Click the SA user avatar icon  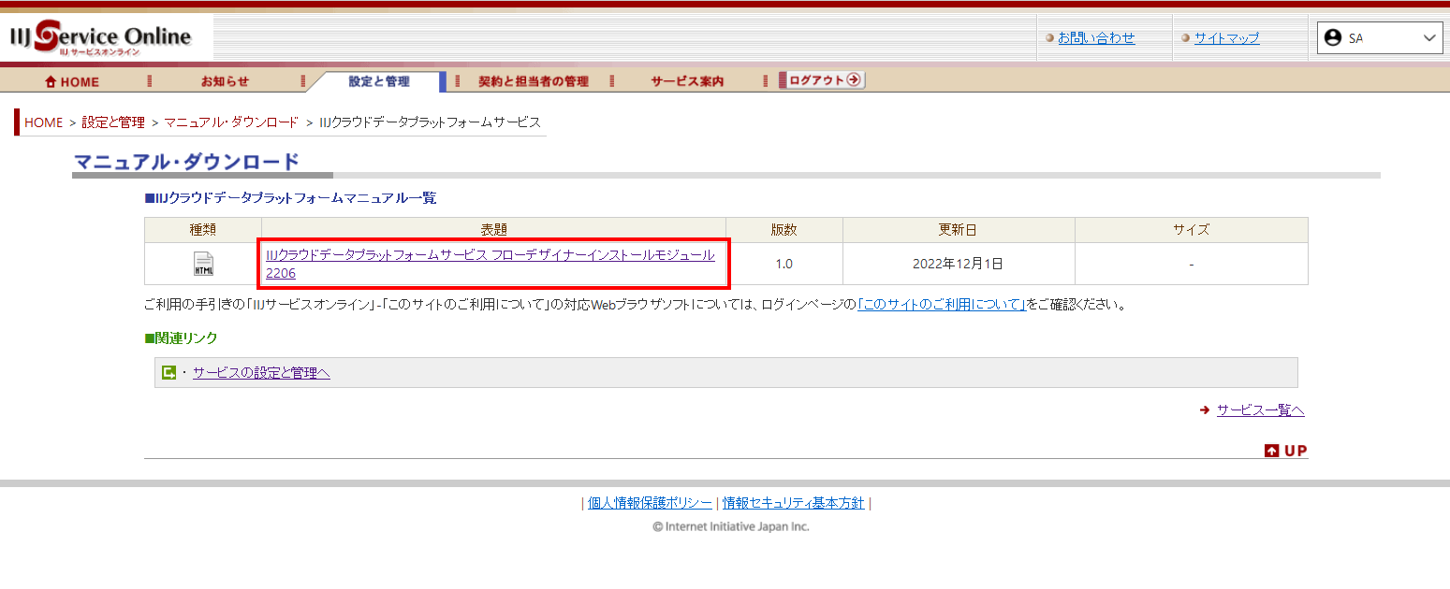tap(1333, 38)
